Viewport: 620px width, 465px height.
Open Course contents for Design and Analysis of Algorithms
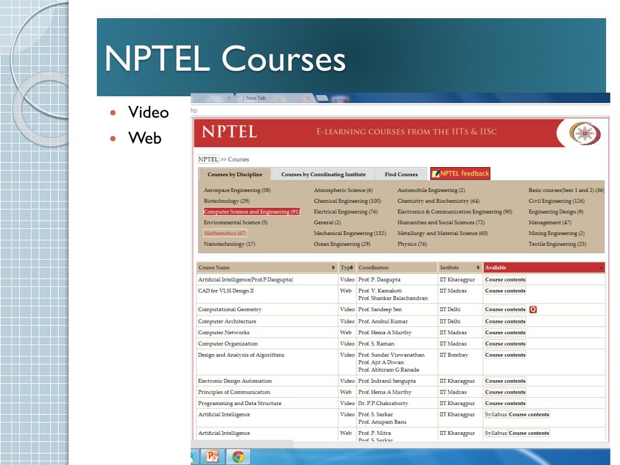pyautogui.click(x=506, y=355)
